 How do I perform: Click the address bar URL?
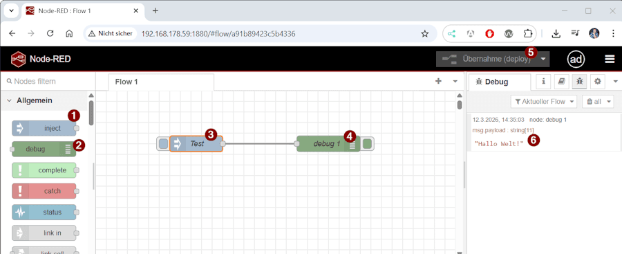pos(218,34)
